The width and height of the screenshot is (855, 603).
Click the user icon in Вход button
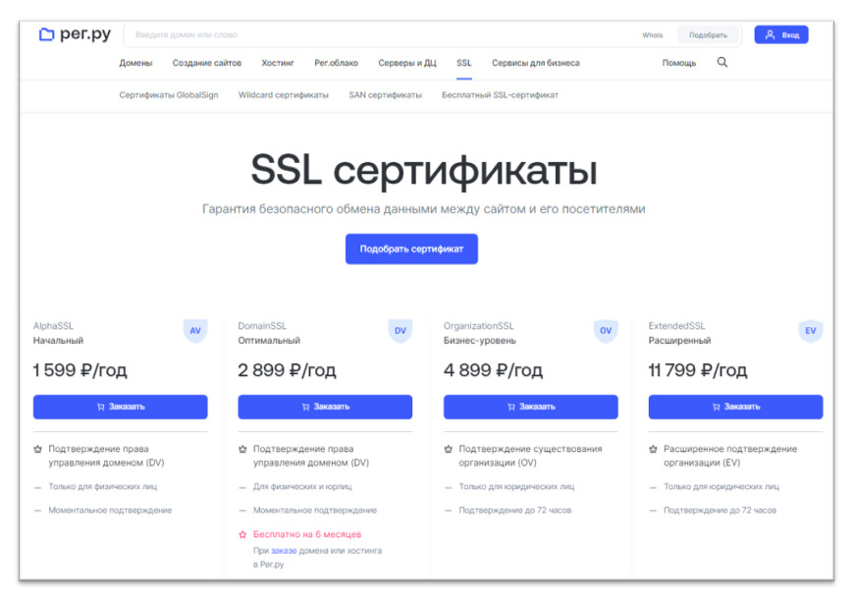tap(770, 35)
